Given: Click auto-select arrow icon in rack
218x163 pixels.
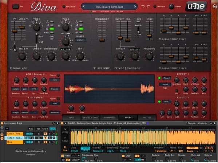Looking at the screenshot, I should click(x=7, y=129).
